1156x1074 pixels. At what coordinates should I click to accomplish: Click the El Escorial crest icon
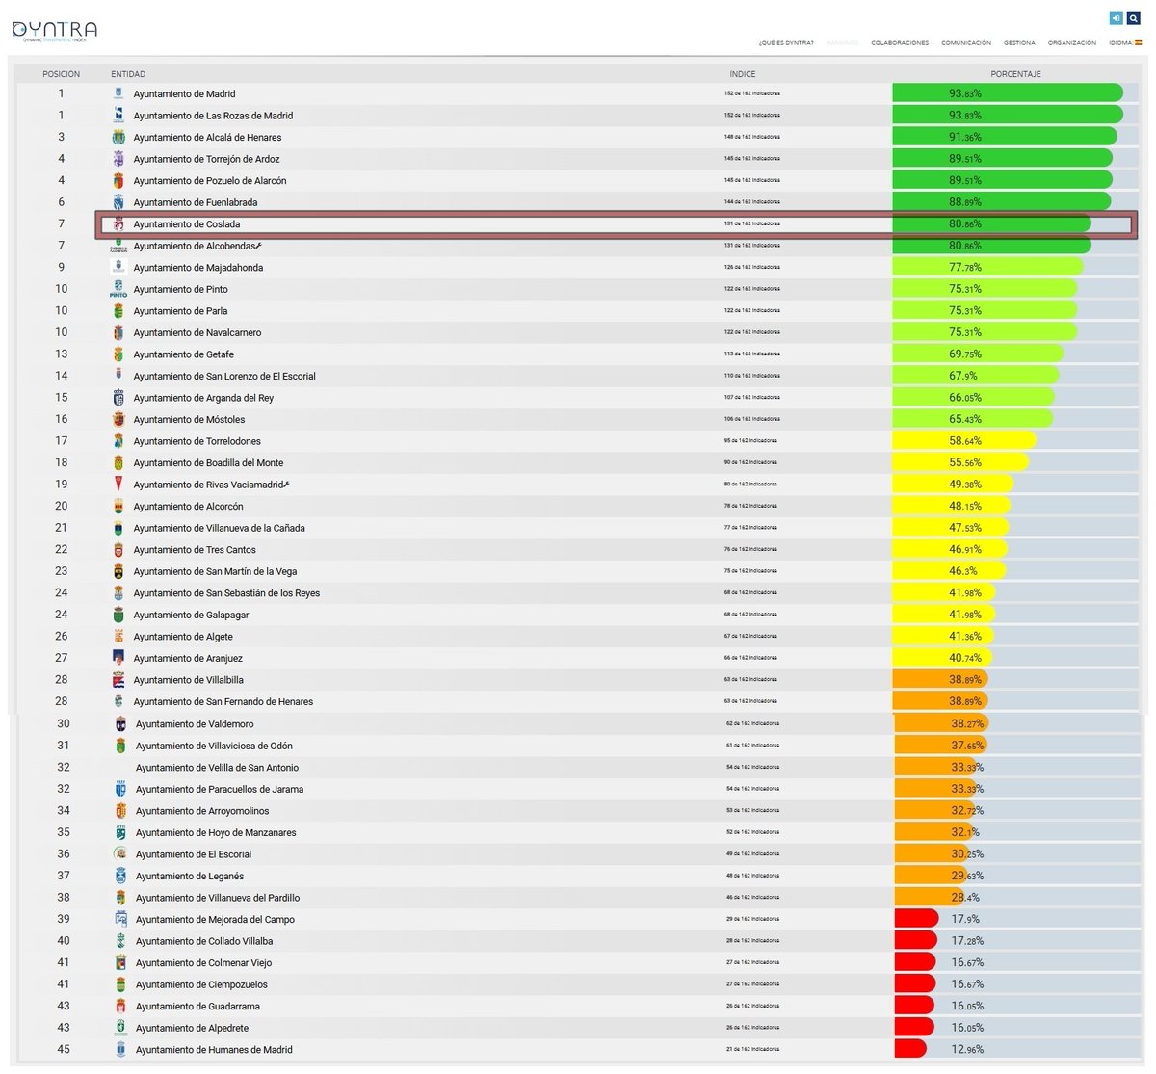pos(120,854)
